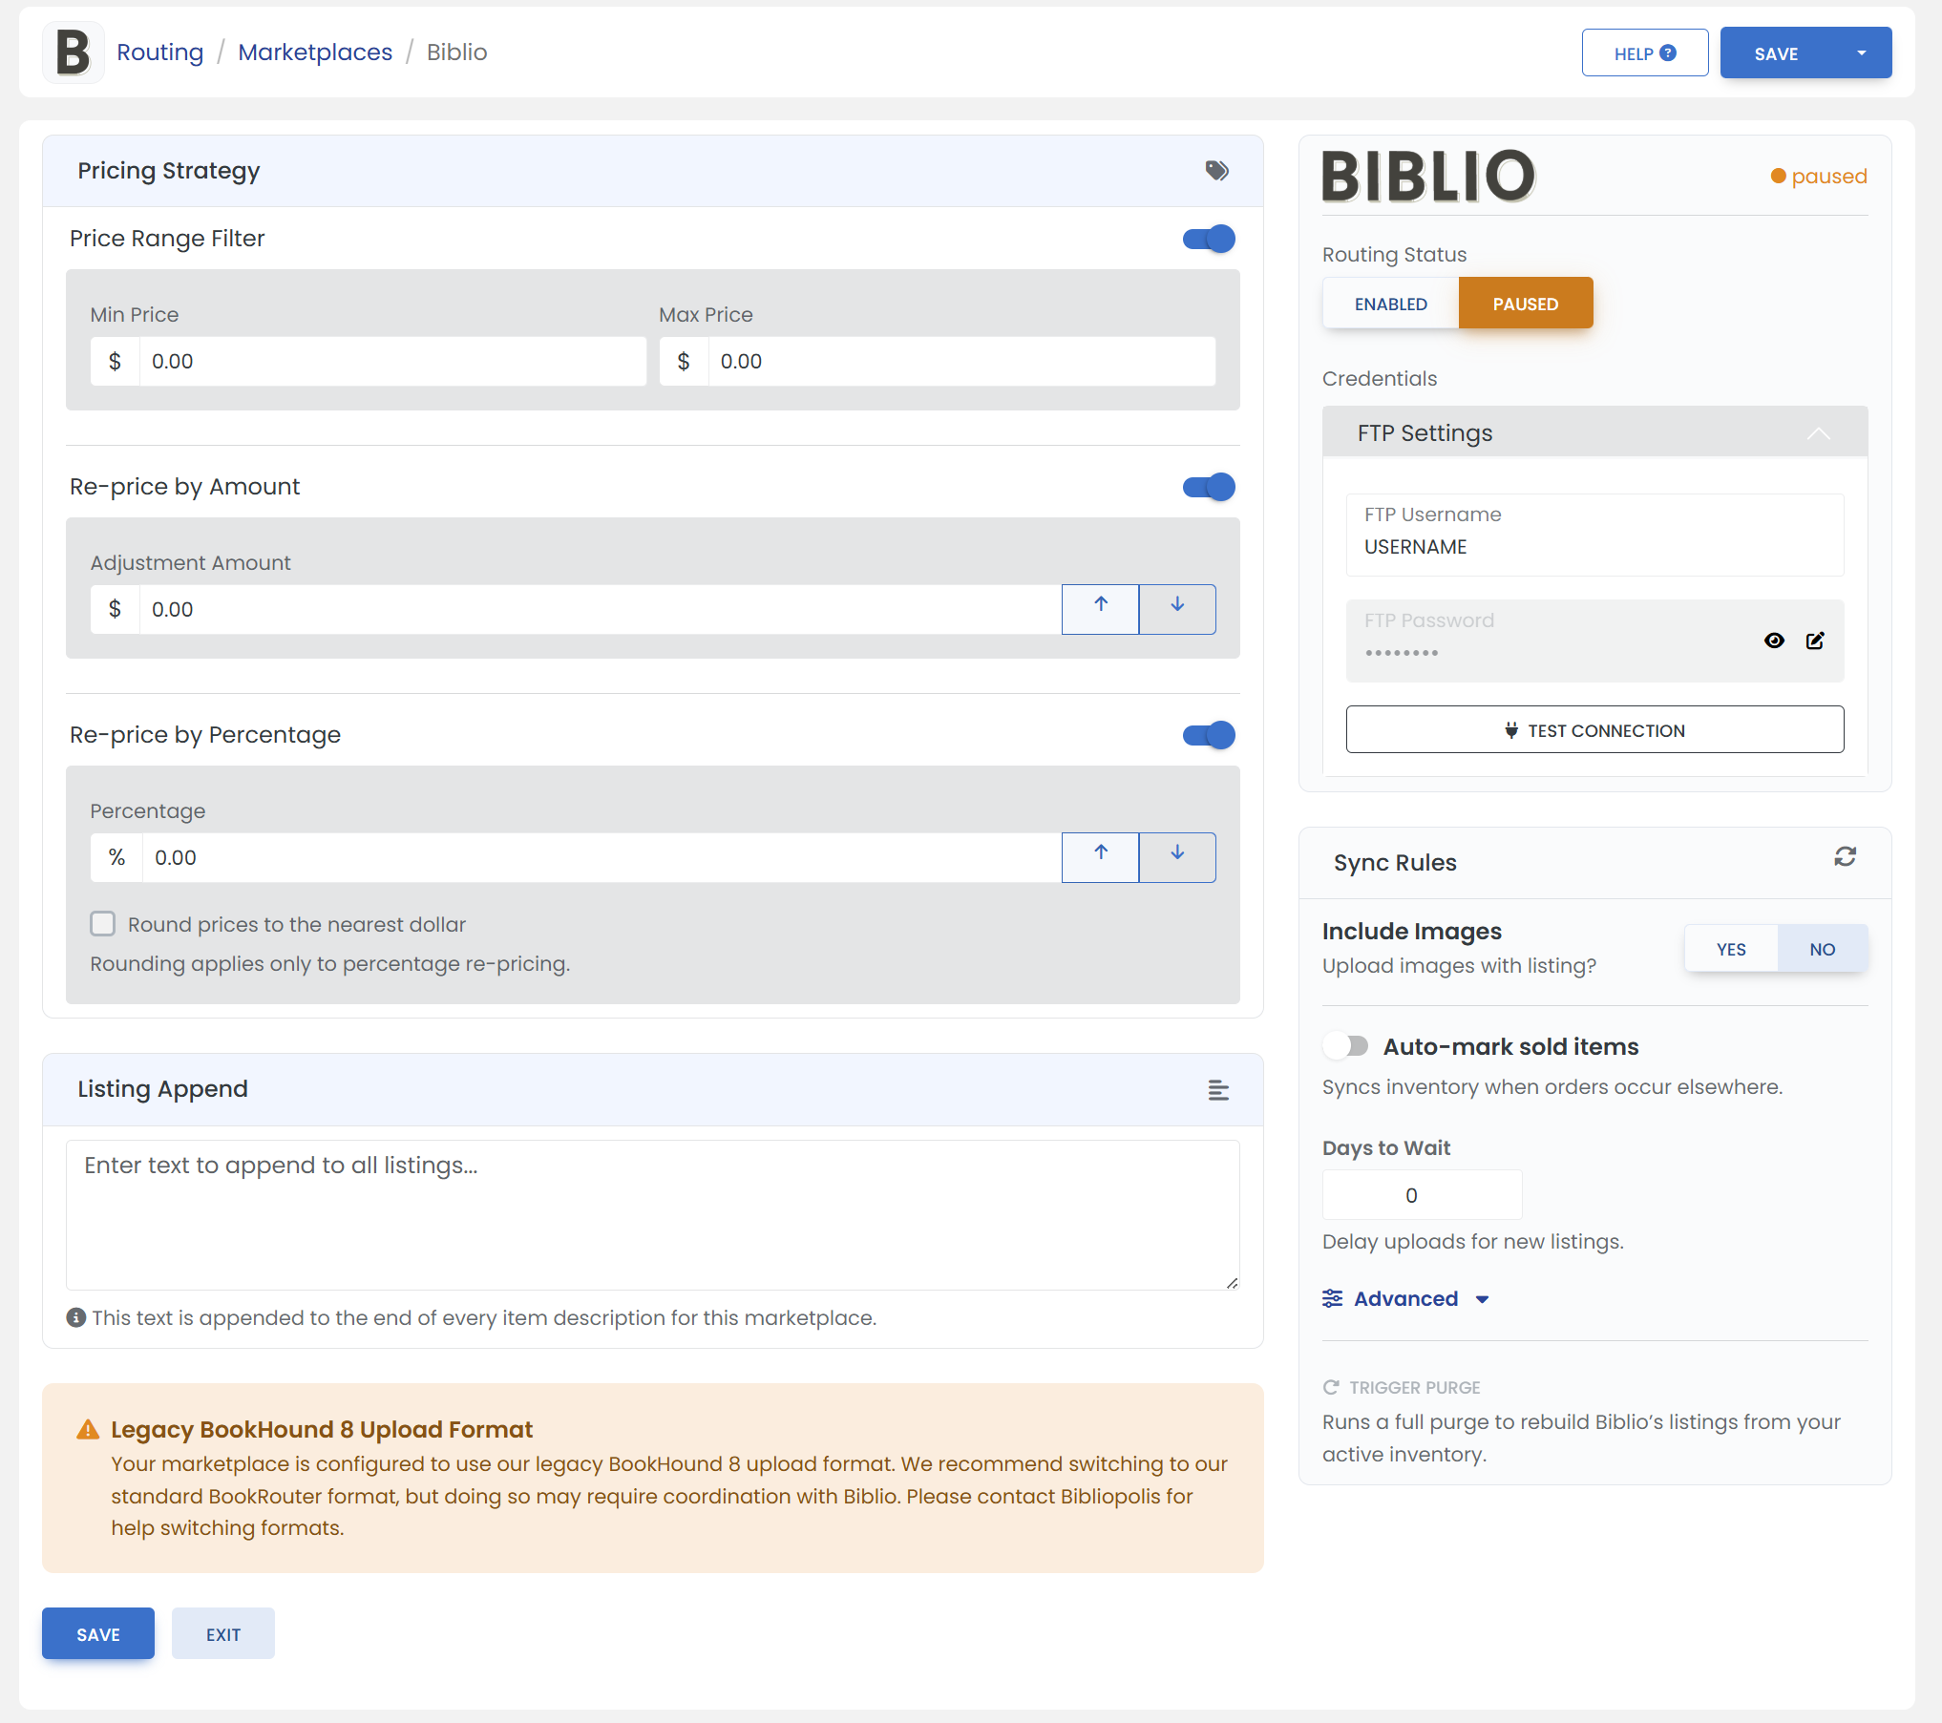Decrease Adjustment Amount with down arrow
Screen dimensions: 1942x1723
point(1177,609)
